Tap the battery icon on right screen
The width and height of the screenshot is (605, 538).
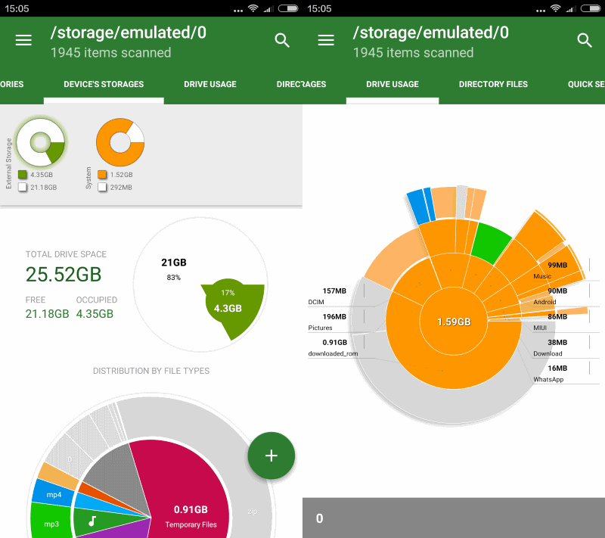(591, 8)
